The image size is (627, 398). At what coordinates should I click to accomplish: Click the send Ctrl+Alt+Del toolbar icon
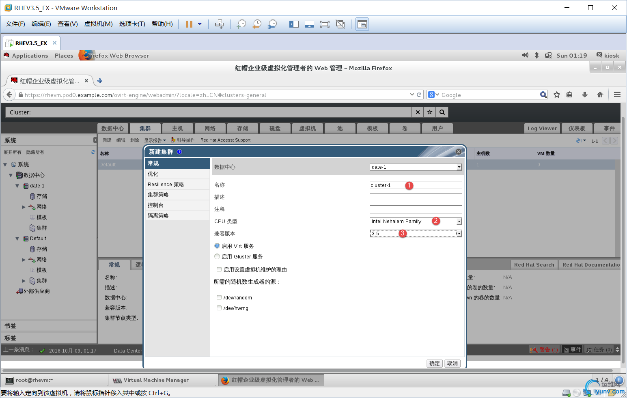pos(219,24)
